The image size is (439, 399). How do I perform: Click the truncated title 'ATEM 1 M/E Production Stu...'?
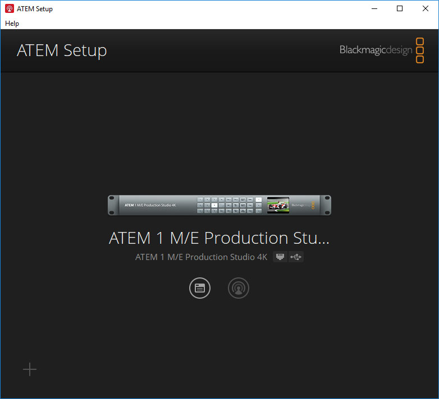pos(219,238)
